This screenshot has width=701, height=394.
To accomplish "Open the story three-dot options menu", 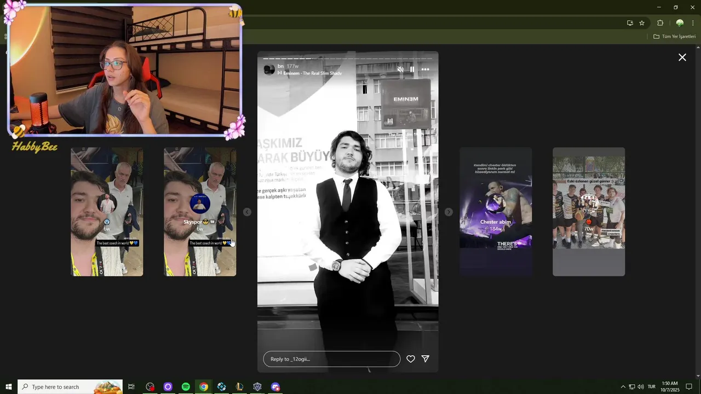I will coord(425,69).
